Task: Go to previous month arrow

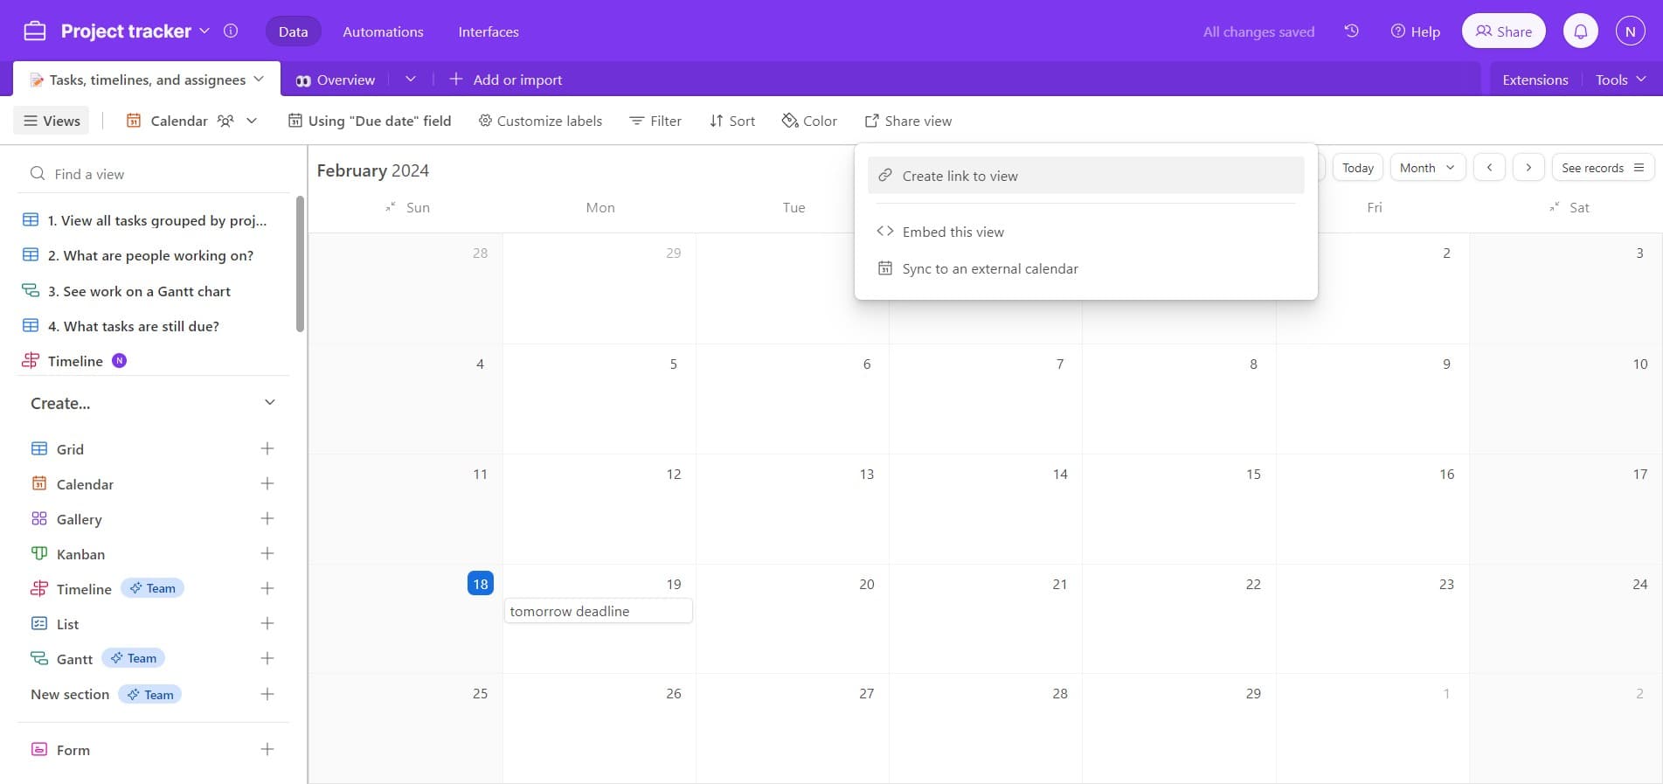Action: (1489, 167)
